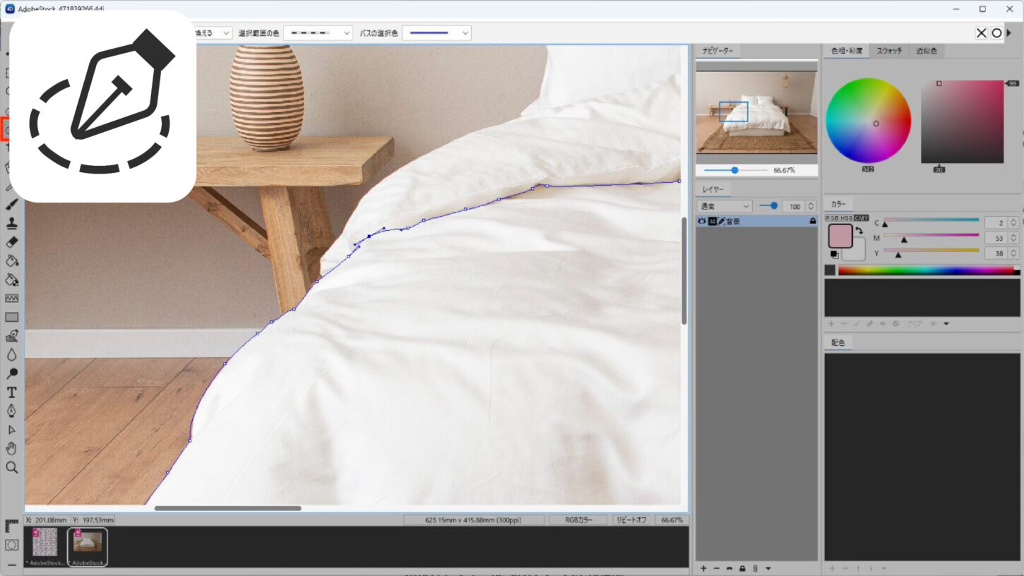Open the 近似色 tab

tap(927, 51)
